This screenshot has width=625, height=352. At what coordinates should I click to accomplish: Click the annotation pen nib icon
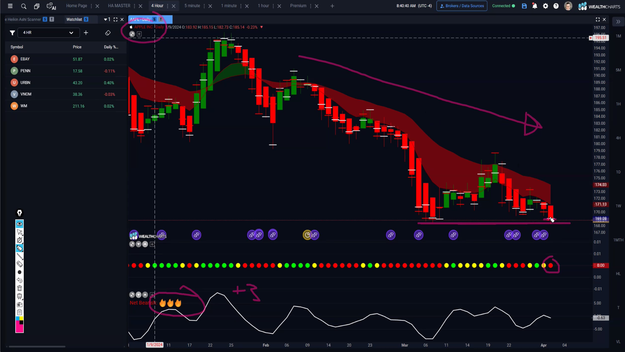(x=20, y=213)
